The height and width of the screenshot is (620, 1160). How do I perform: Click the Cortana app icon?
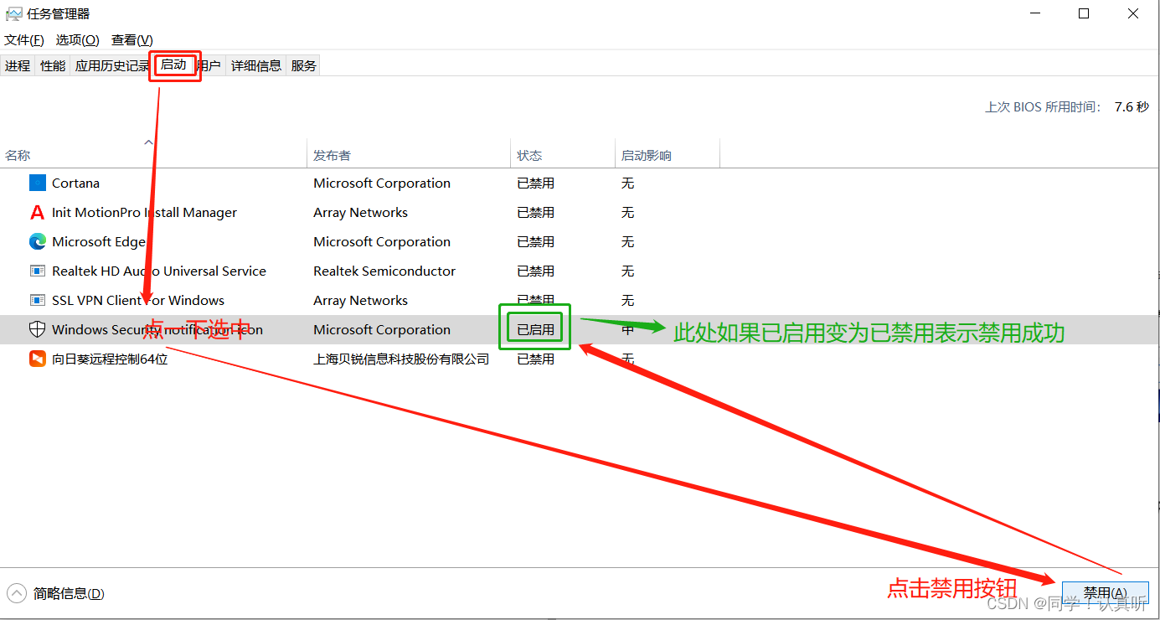point(38,183)
